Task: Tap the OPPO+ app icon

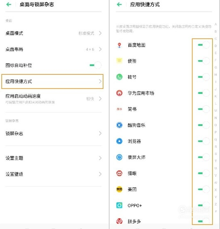Action: coord(119,205)
